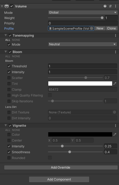This screenshot has height=185, width=119.
Task: Click the Volume Weight slider
Action: tap(76, 18)
